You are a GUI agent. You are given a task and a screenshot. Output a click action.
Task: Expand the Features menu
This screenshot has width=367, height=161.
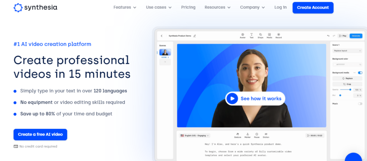click(x=125, y=7)
